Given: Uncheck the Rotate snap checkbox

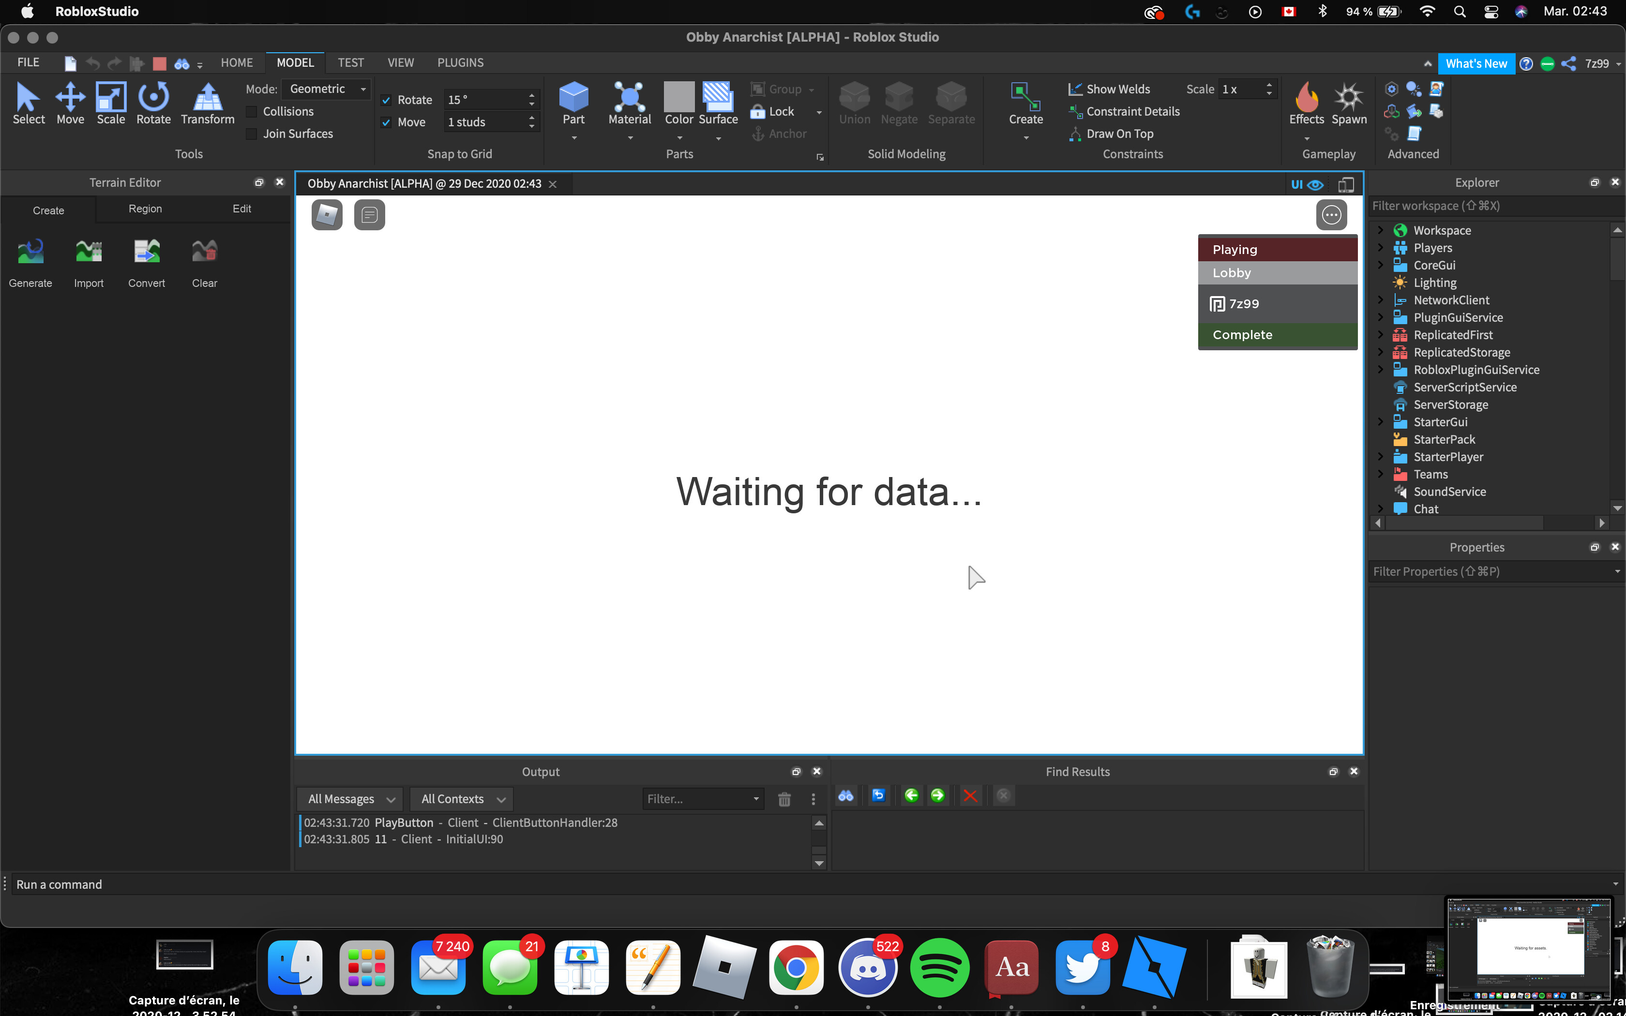Looking at the screenshot, I should (386, 100).
